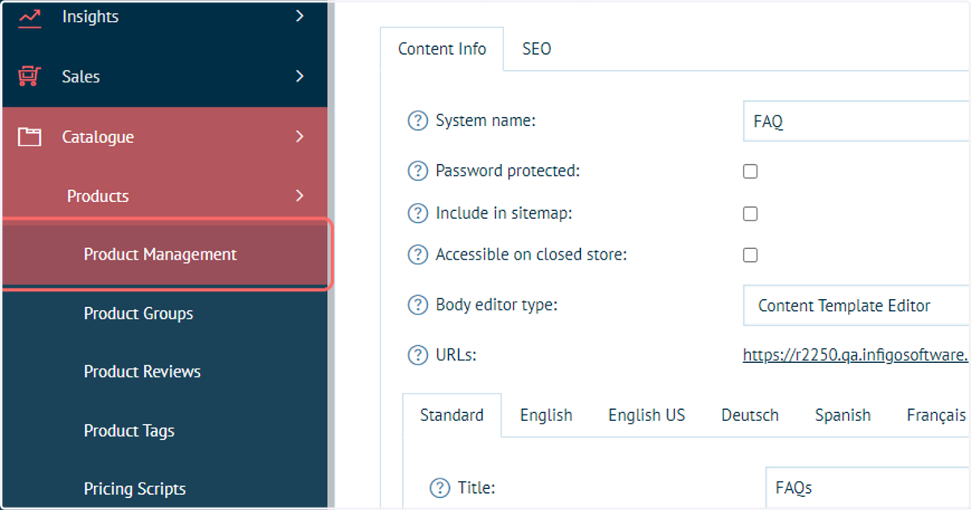Tick the Include in sitemap checkbox
971x510 pixels.
coord(750,213)
